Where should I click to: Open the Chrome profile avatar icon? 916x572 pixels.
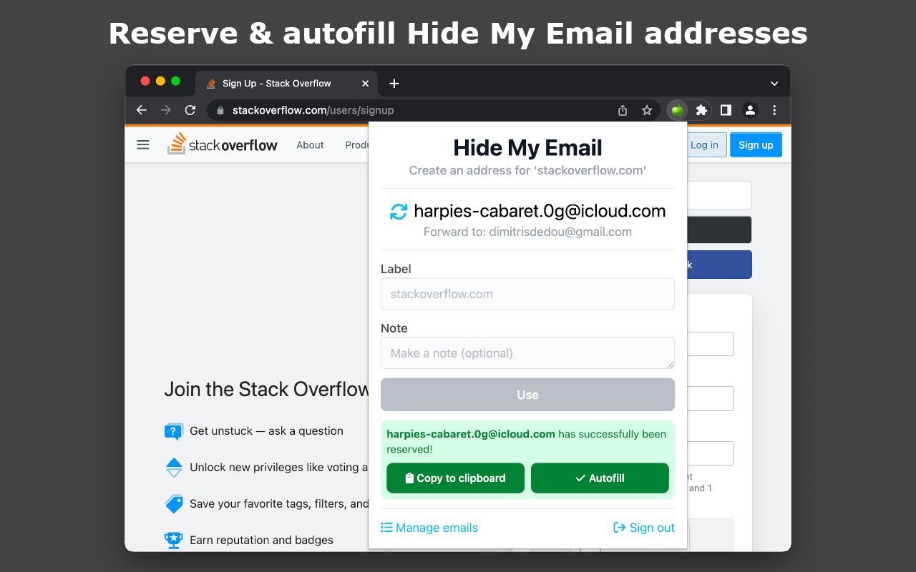point(750,110)
